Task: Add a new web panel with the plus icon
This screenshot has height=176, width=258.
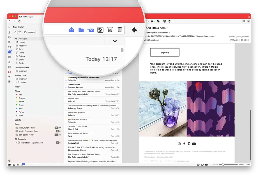Action: tap(9, 81)
